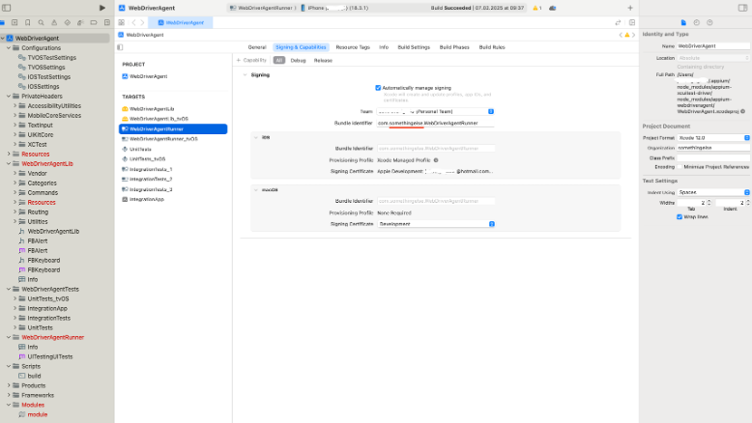Click the warning count indicator in toolbar
Viewport: 752px width, 423px height.
click(537, 8)
